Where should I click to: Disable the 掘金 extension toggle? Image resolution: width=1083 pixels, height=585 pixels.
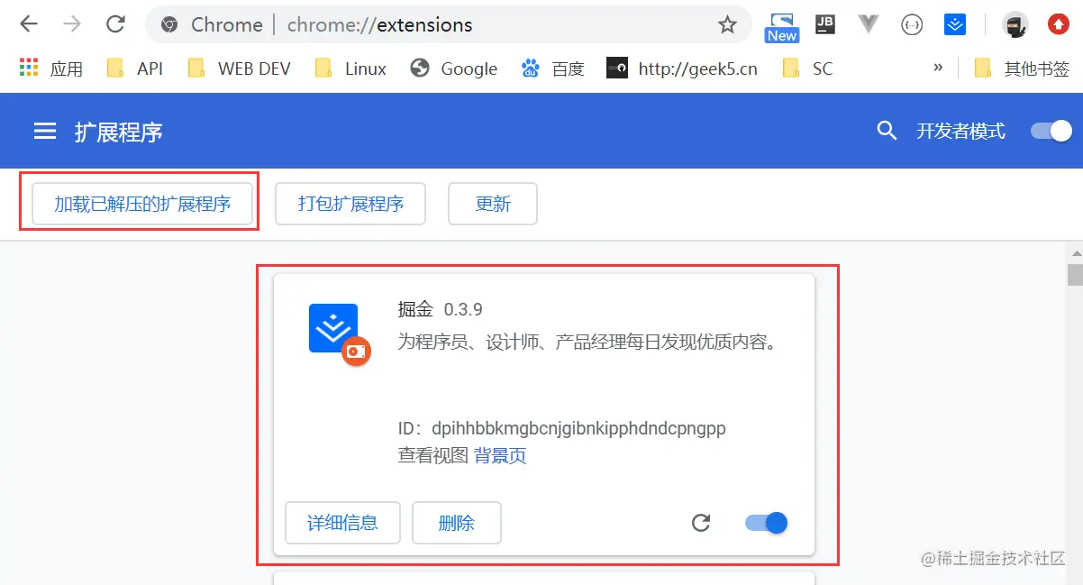767,523
